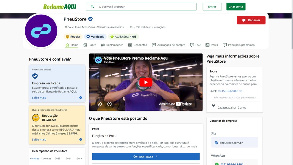Play the YouTube video
293x165 pixels.
pyautogui.click(x=146, y=82)
